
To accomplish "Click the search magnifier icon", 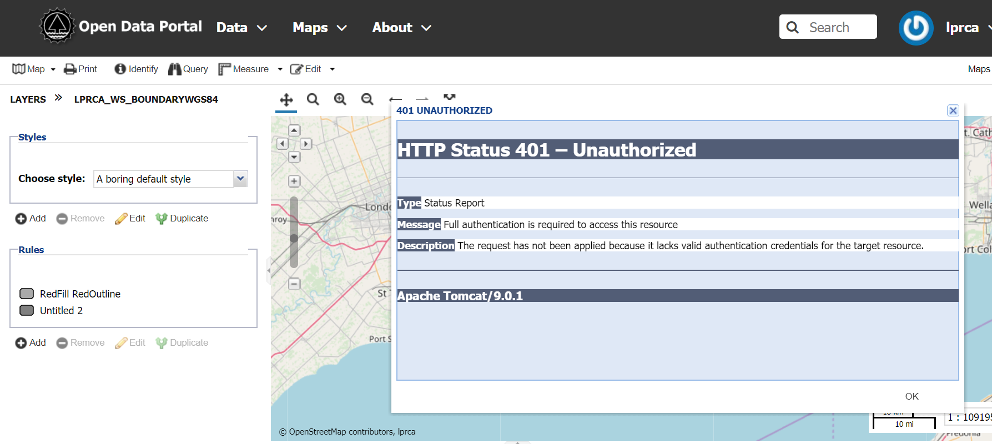I will pos(793,27).
